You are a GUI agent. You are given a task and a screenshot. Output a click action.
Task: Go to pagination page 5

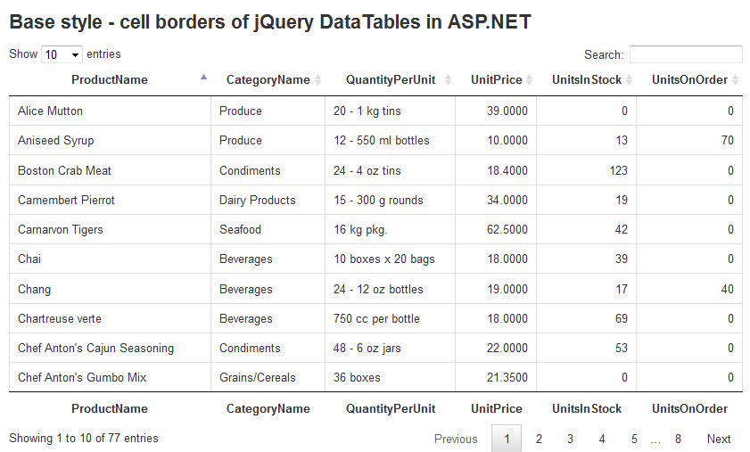tap(634, 440)
